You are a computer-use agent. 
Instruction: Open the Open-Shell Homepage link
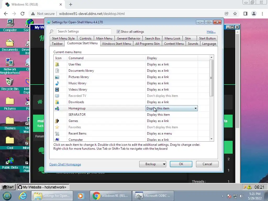(65, 164)
